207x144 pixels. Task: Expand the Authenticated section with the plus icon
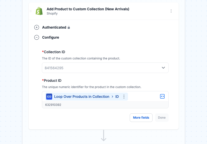[37, 27]
